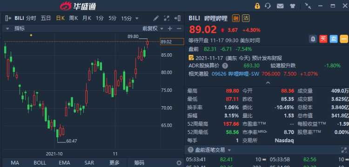Toggle right quote panel visibility icon

point(177,18)
